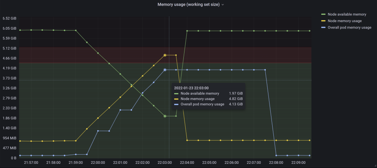Open the panel title dropdown chevron
Screen dimensions: 377x168
pos(222,5)
